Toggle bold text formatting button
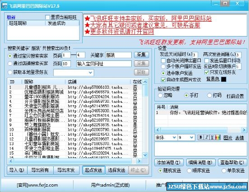 (201, 137)
